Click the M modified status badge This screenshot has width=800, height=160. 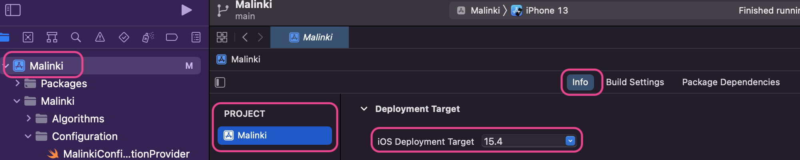(189, 66)
